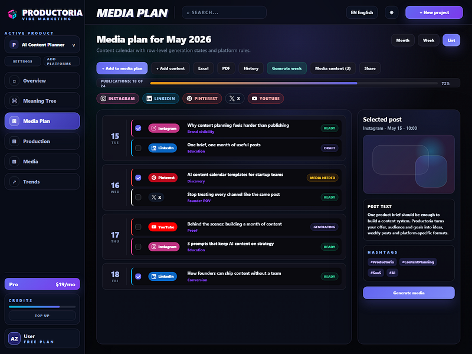Viewport: 472px width, 354px height.
Task: Click the Generate week button
Action: [x=287, y=68]
